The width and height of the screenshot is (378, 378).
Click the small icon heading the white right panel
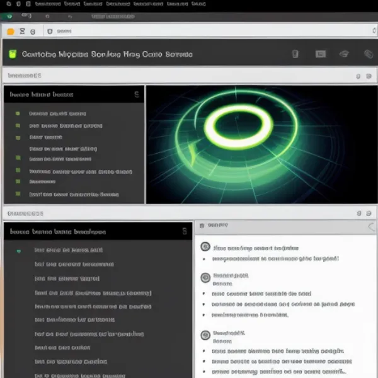coord(201,225)
